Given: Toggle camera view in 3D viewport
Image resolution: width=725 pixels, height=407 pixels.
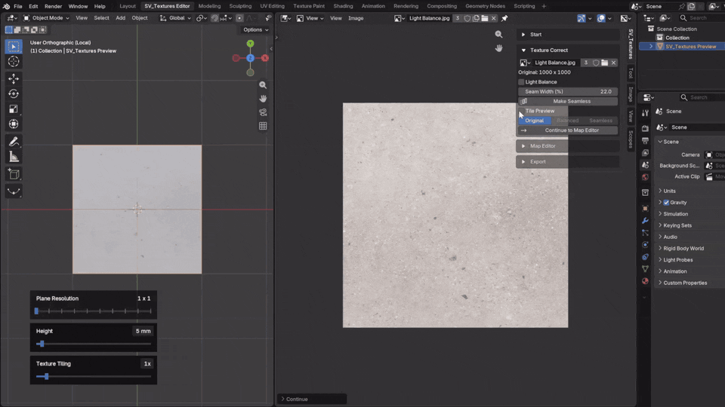Looking at the screenshot, I should (263, 112).
